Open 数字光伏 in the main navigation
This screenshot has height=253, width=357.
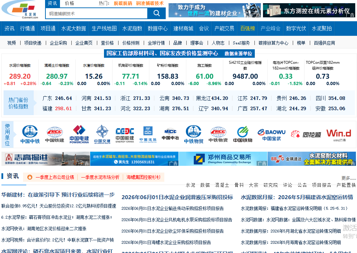point(296,28)
